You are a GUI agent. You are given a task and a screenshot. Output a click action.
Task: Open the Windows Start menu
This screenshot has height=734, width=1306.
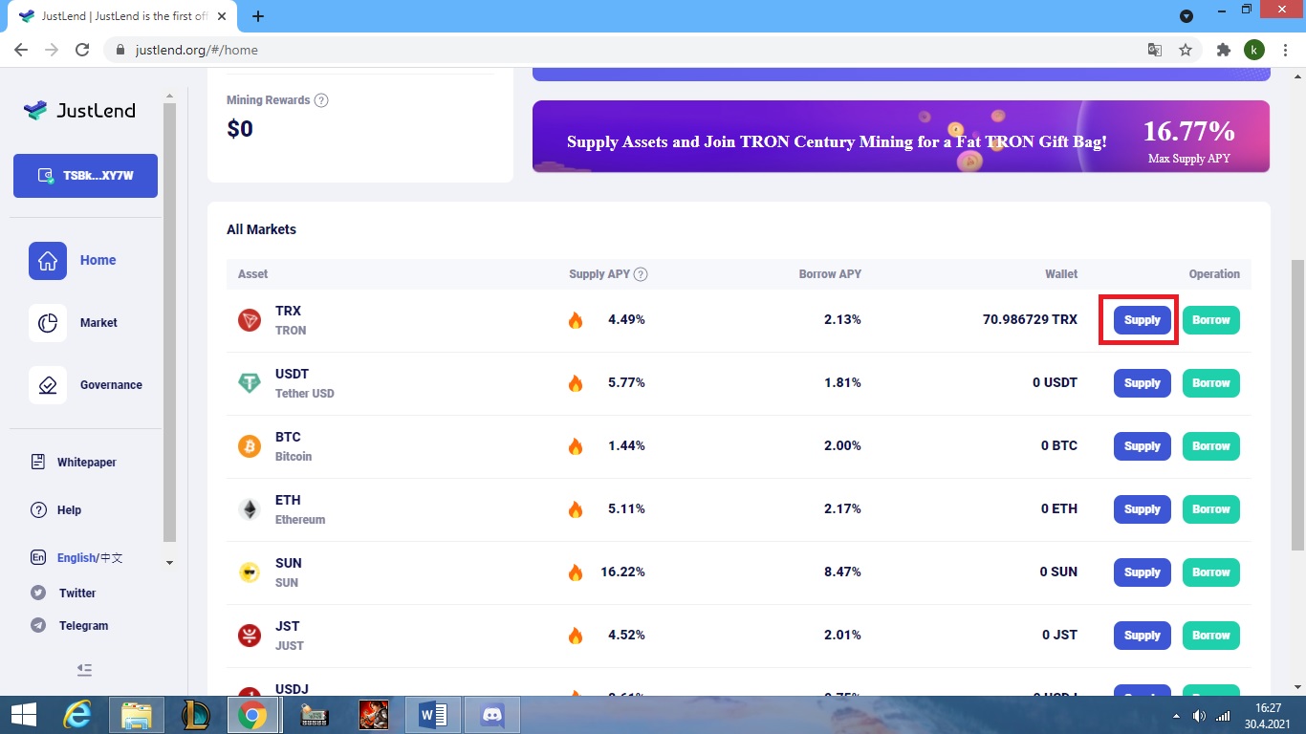(x=23, y=715)
